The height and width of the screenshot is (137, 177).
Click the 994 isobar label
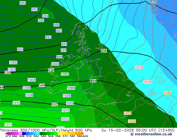pos(64,44)
